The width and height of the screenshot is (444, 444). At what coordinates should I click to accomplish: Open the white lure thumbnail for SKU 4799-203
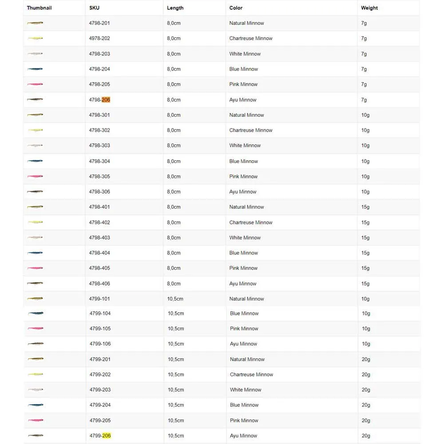tap(36, 390)
